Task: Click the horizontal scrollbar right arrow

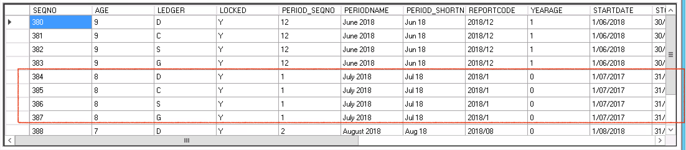Action: point(660,140)
